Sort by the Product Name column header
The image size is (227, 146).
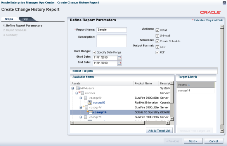[146, 83]
